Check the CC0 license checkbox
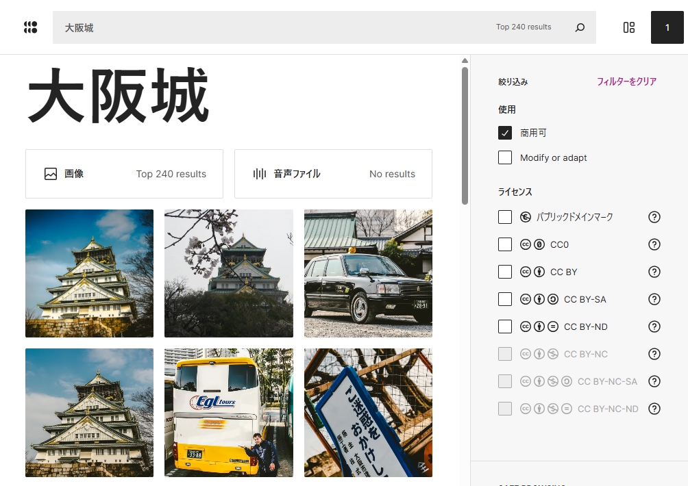688x486 pixels. [x=505, y=244]
